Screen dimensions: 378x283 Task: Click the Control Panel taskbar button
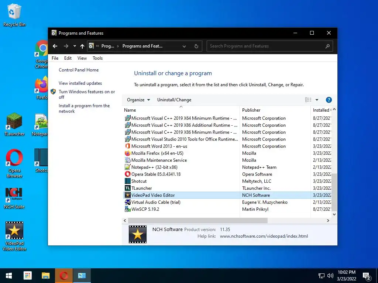[x=82, y=276]
